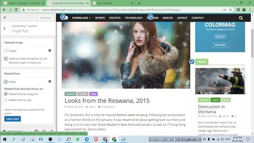The width and height of the screenshot is (254, 143).
Task: Click the browser address bar URL
Action: click(x=112, y=10)
